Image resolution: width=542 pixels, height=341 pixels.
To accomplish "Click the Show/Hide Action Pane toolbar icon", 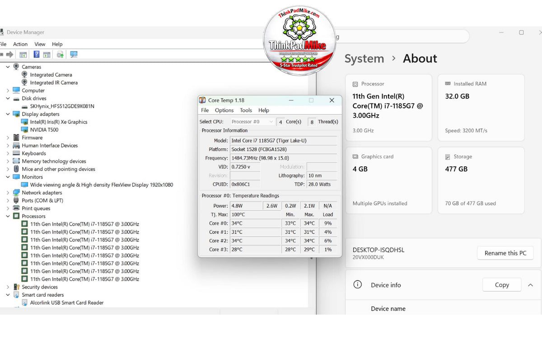I will pyautogui.click(x=47, y=55).
